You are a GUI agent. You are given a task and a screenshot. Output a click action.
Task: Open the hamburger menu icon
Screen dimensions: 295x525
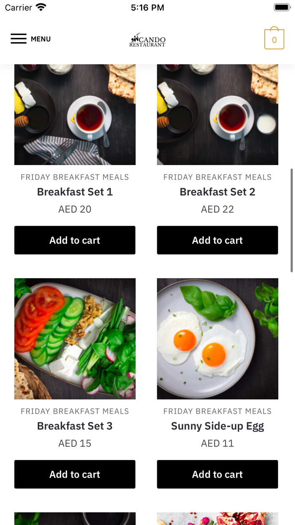[x=19, y=39]
